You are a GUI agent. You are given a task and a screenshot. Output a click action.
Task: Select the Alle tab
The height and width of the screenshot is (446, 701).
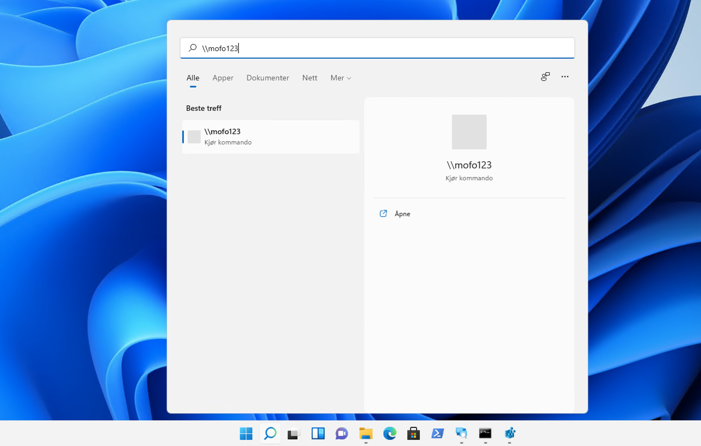pos(193,78)
